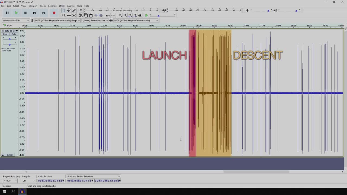
Task: Open the Windows WASAPI host dropdown
Action: click(x=16, y=21)
